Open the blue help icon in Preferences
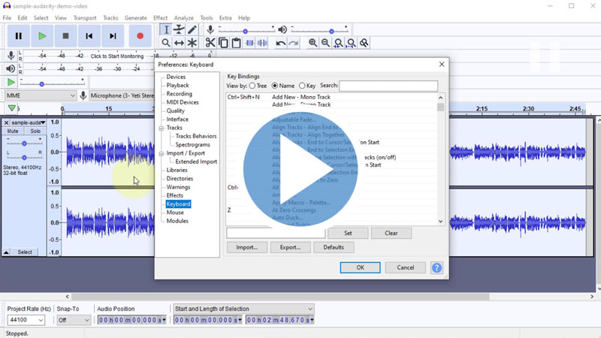The image size is (601, 338). 436,267
